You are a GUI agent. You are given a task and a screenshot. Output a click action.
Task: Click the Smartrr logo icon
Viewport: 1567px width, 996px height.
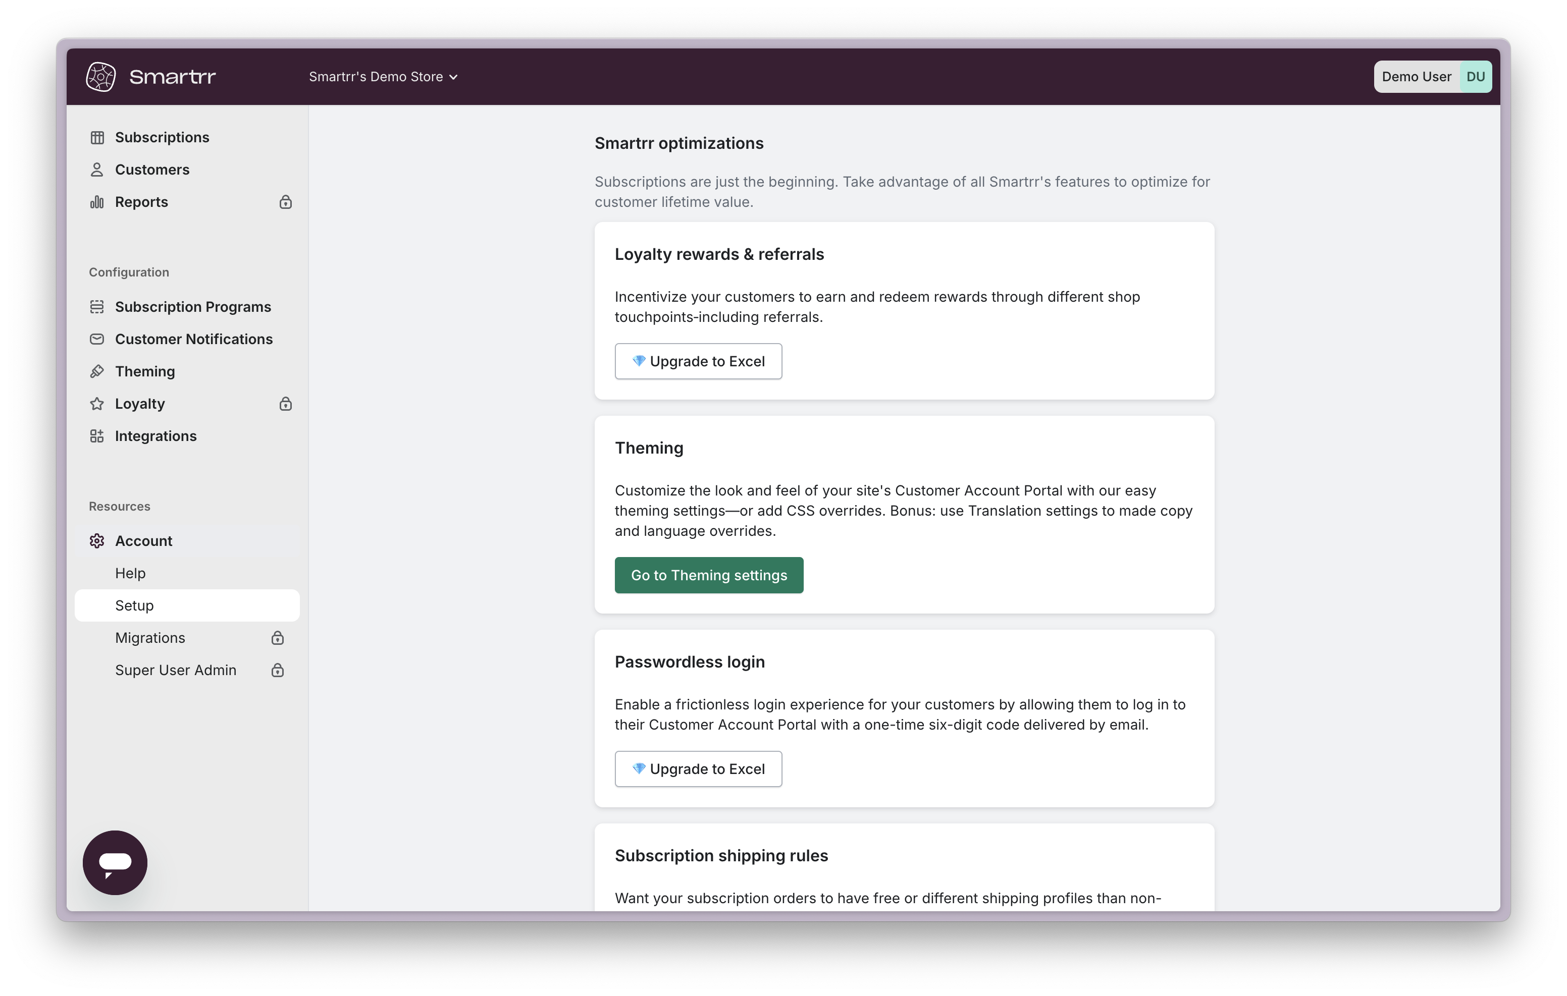[x=101, y=77]
